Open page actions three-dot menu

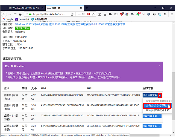(x=79, y=14)
